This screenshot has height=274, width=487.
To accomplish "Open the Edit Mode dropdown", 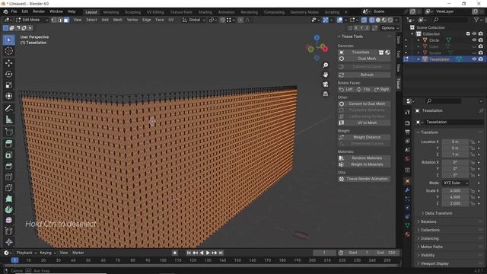I will pyautogui.click(x=32, y=20).
